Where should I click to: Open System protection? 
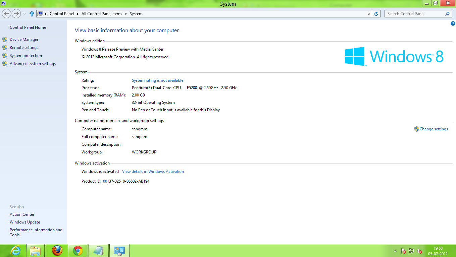[x=25, y=55]
